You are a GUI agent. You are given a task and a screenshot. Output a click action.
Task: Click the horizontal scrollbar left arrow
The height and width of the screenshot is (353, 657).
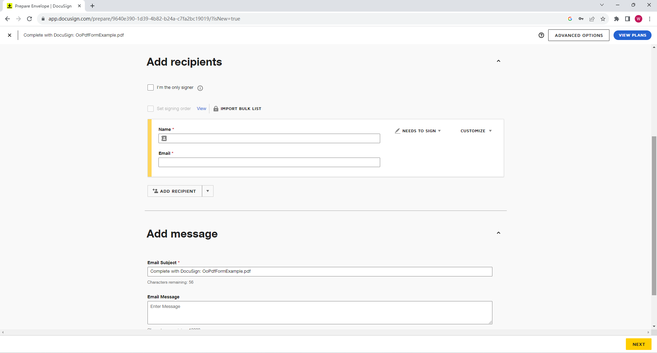coord(3,332)
